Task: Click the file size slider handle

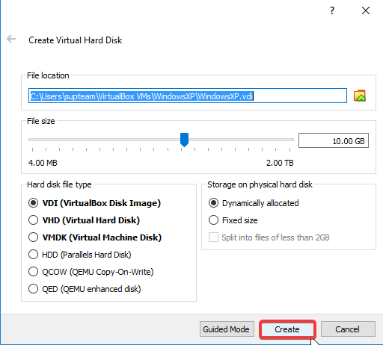Action: point(184,140)
